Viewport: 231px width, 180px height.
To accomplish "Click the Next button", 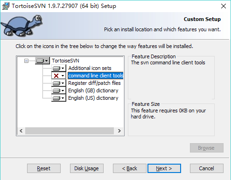I will [x=164, y=168].
